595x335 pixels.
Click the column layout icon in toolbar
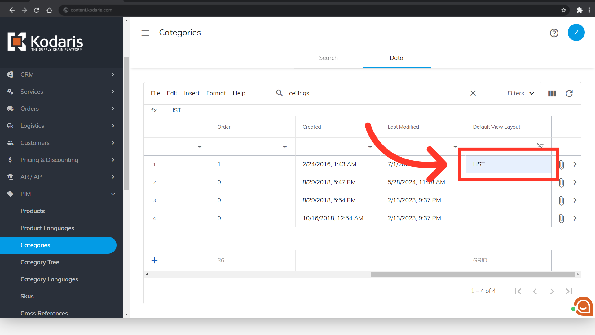click(552, 93)
